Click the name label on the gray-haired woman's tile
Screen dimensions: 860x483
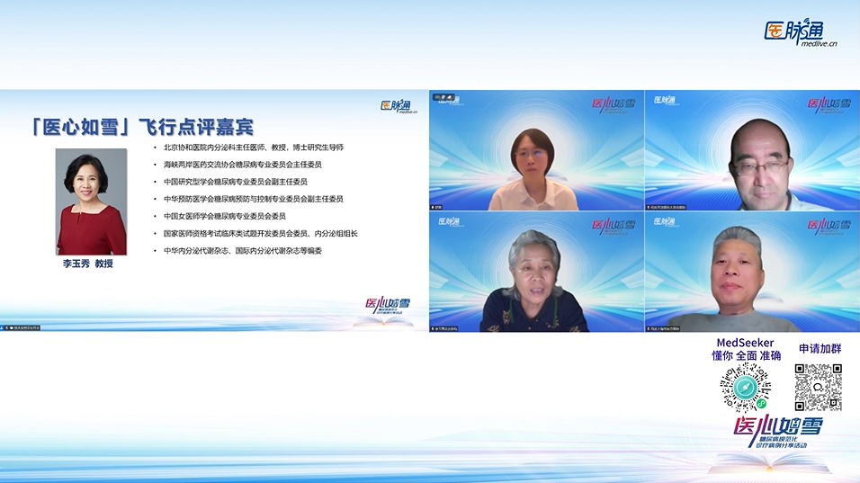(x=444, y=329)
